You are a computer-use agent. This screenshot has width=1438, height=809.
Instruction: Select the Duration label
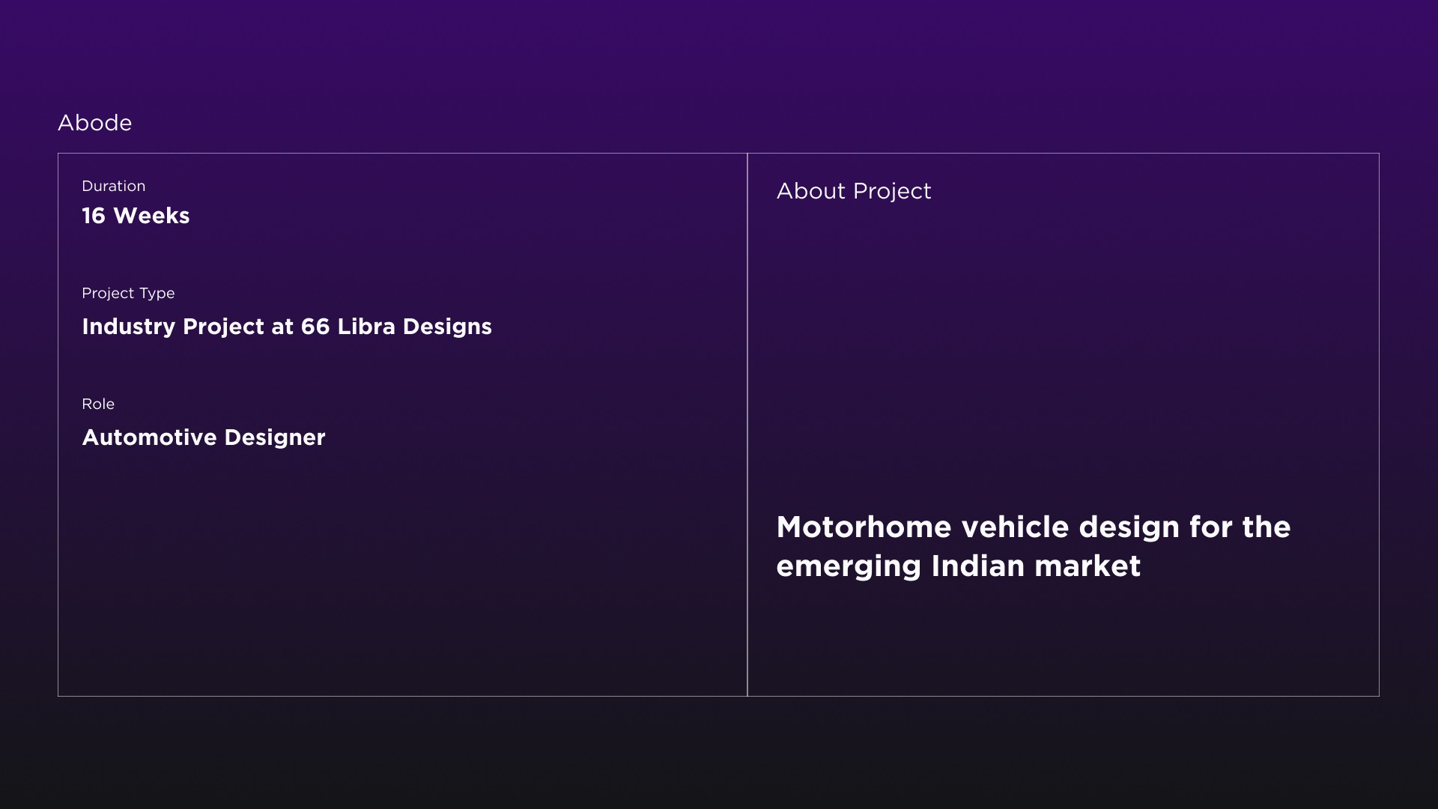click(114, 186)
